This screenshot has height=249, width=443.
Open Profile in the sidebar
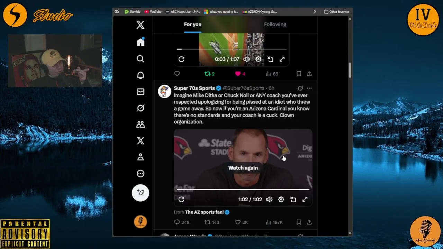[x=140, y=157]
